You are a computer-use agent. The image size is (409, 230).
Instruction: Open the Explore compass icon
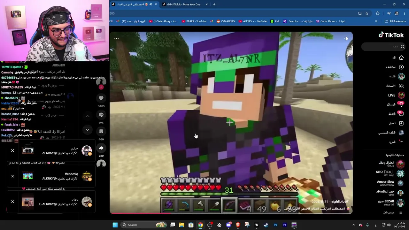click(401, 67)
